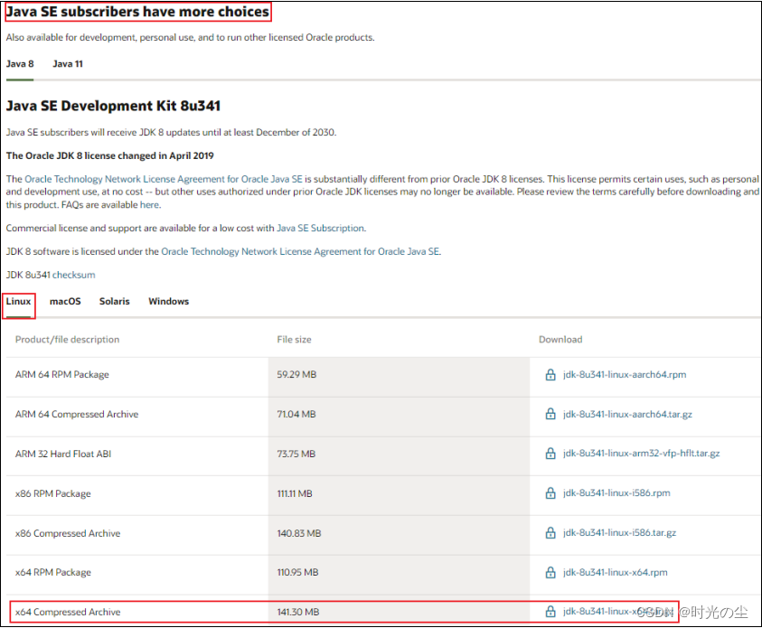Open the FAQs 'here' link
The width and height of the screenshot is (762, 628).
(149, 205)
